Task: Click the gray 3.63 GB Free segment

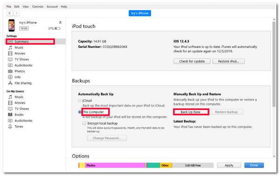Action: coord(193,165)
